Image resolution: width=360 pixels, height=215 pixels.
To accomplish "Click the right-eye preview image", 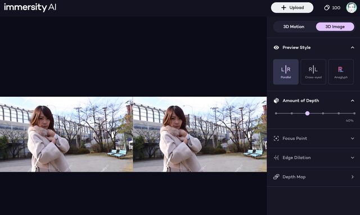I will point(200,134).
